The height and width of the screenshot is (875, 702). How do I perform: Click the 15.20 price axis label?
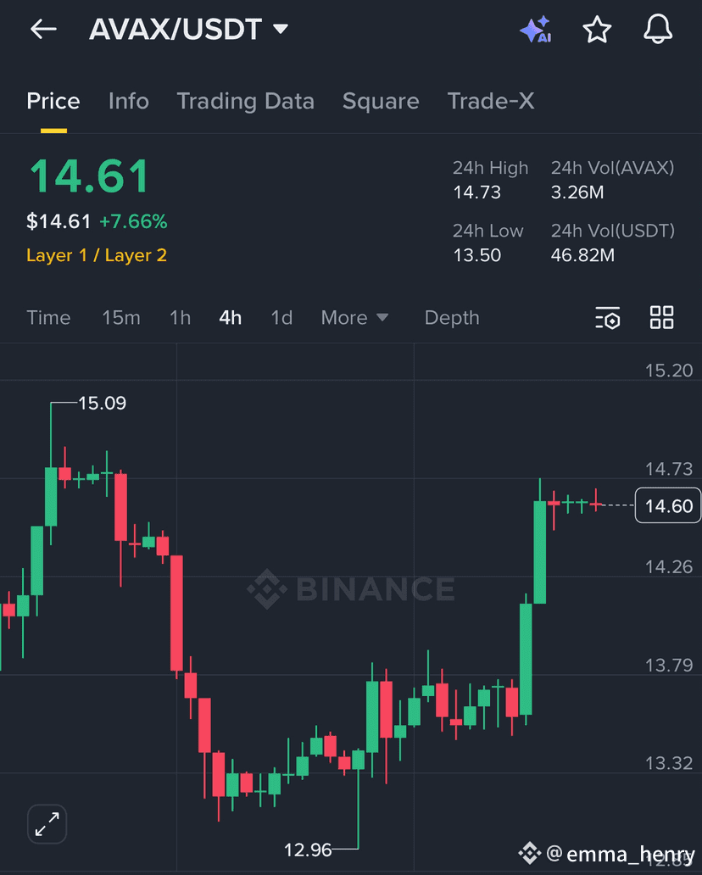pyautogui.click(x=669, y=370)
